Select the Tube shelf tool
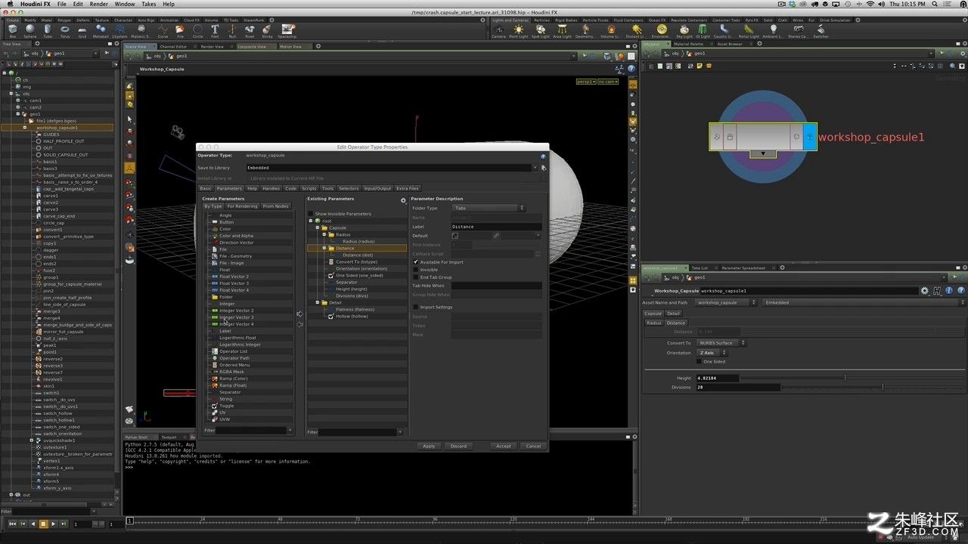 click(48, 30)
